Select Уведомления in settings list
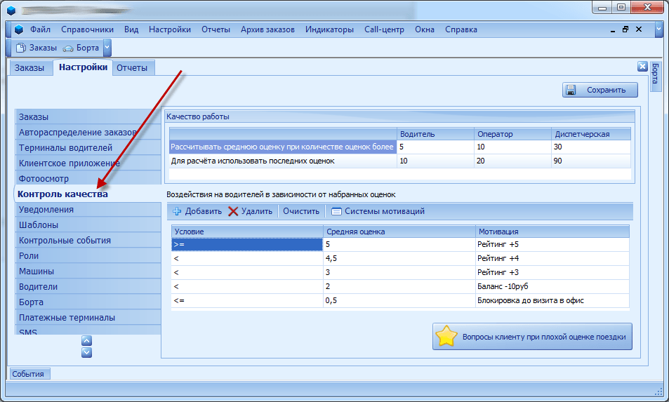The width and height of the screenshot is (669, 402). [x=88, y=209]
